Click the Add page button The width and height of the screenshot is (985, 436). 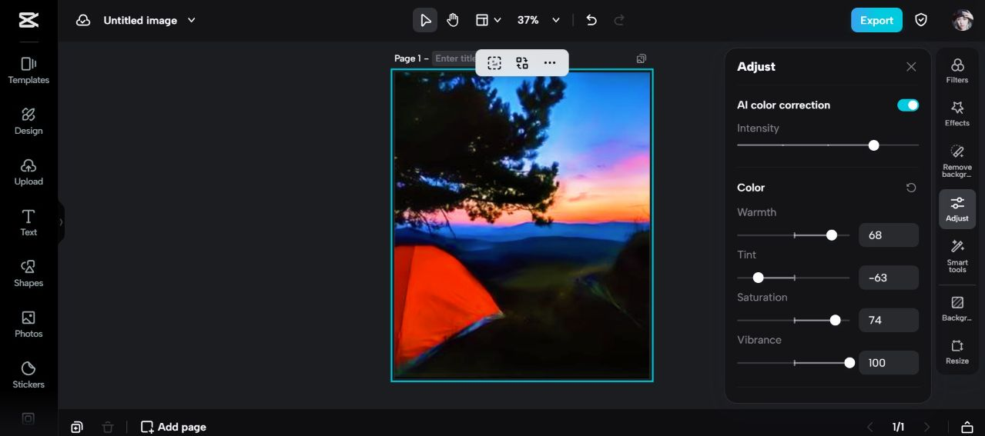tap(173, 427)
